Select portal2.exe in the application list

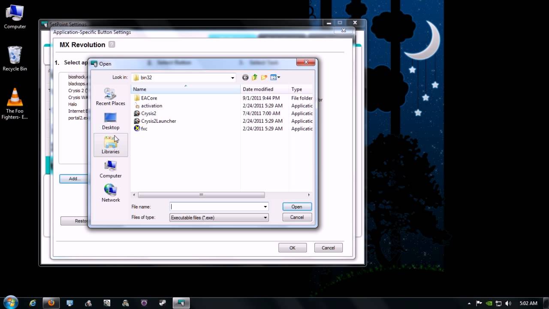coord(78,118)
